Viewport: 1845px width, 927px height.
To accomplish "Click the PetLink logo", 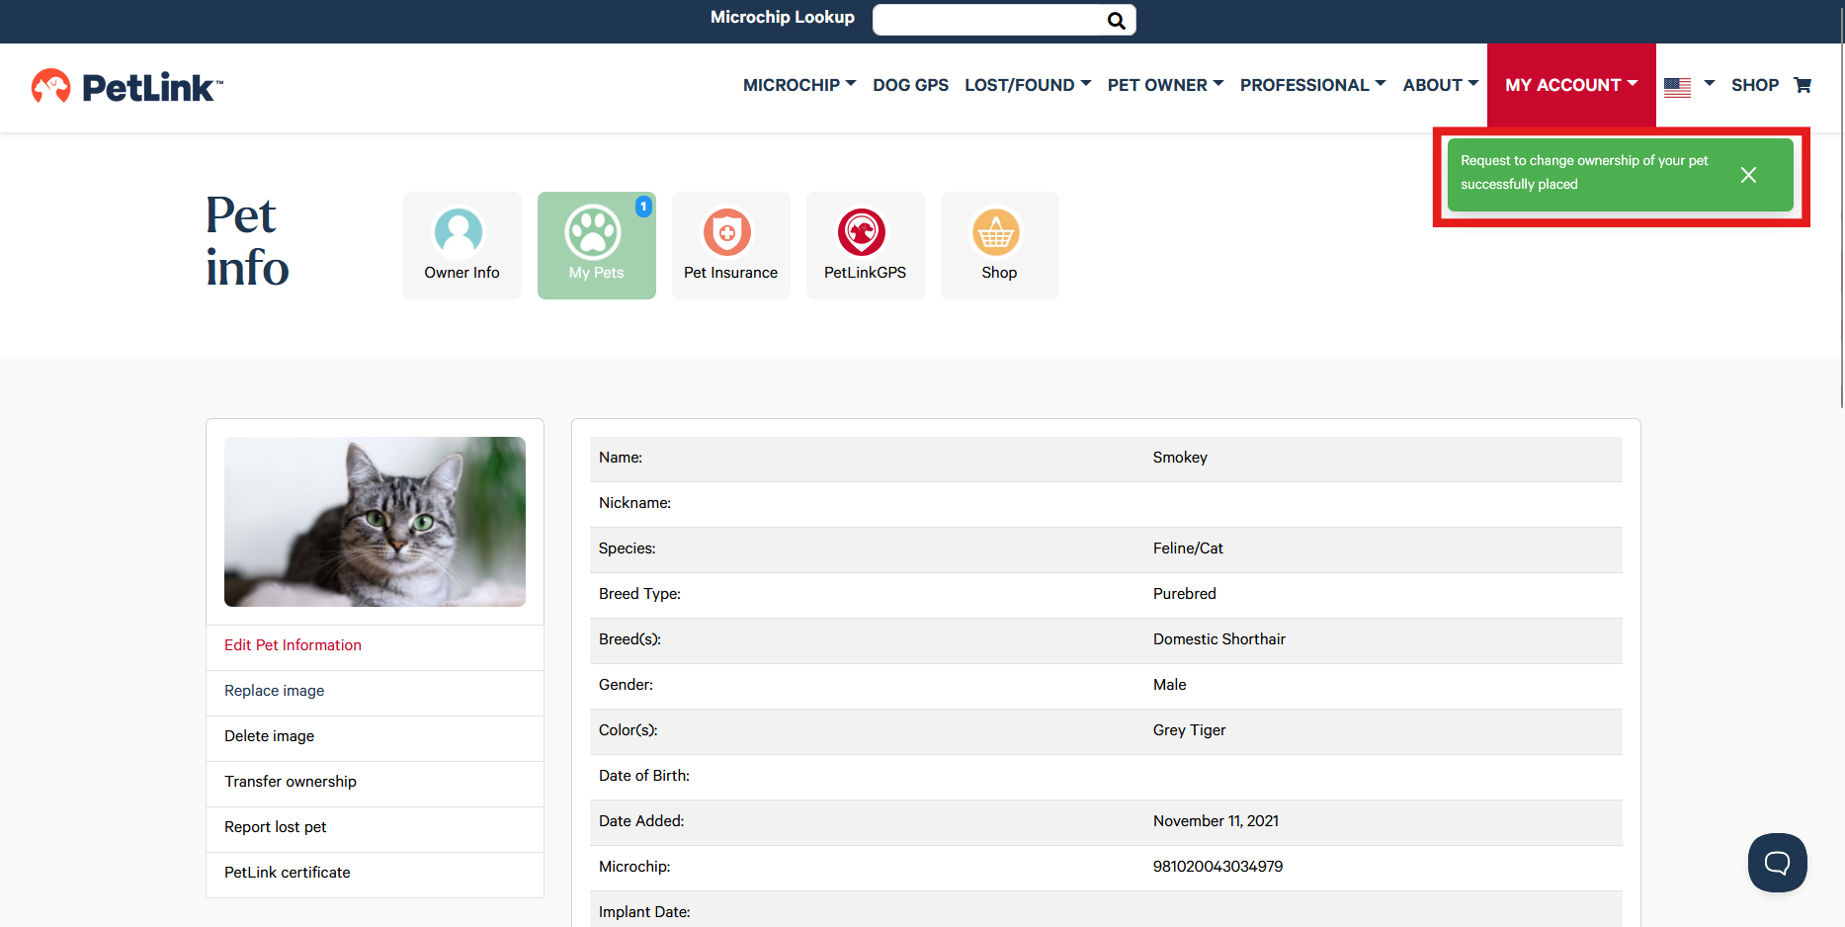I will click(x=127, y=87).
